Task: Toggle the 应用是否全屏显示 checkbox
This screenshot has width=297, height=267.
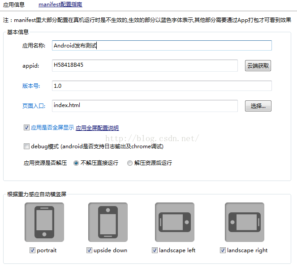Action: pyautogui.click(x=26, y=127)
